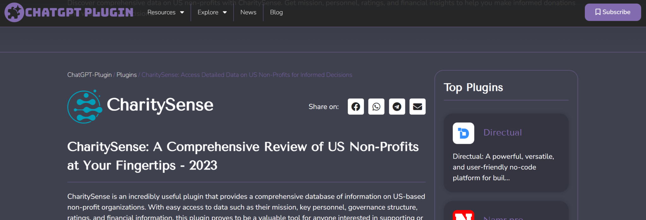646x220 pixels.
Task: Open the Blog page
Action: pos(276,12)
